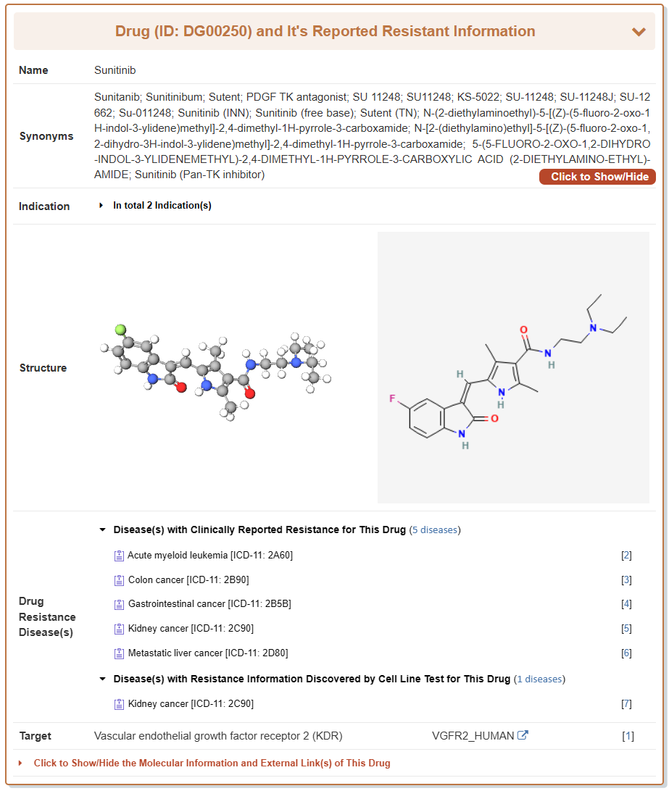Screen dimensions: 669x791
Task: Click the icon beside Gastrointestinal cancer
Action: click(x=120, y=604)
